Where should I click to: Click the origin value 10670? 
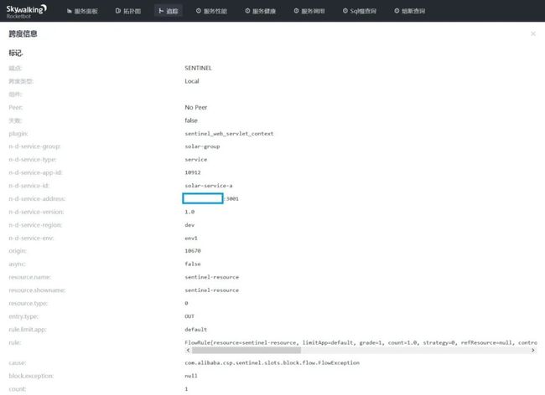click(193, 251)
